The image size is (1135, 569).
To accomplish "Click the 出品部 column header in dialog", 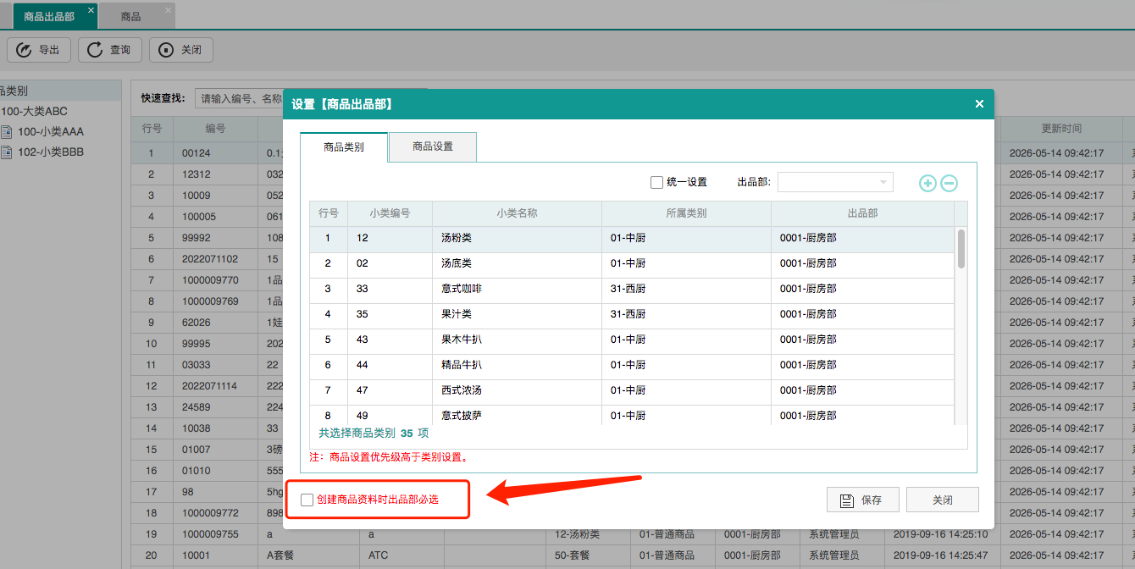I will pos(862,213).
